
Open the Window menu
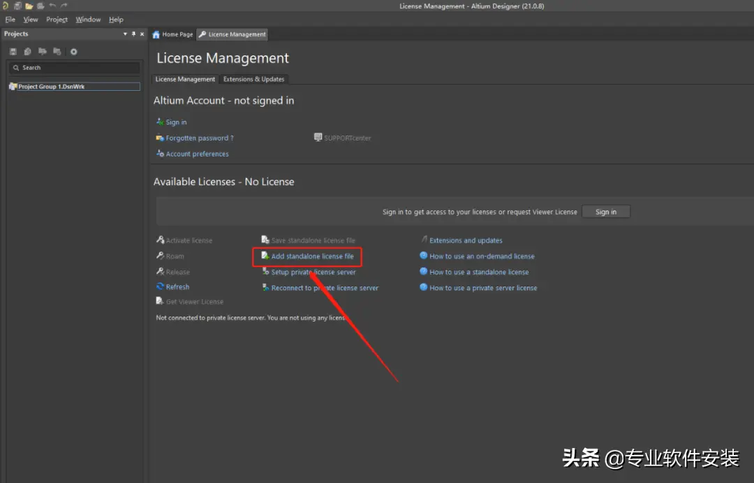[88, 20]
